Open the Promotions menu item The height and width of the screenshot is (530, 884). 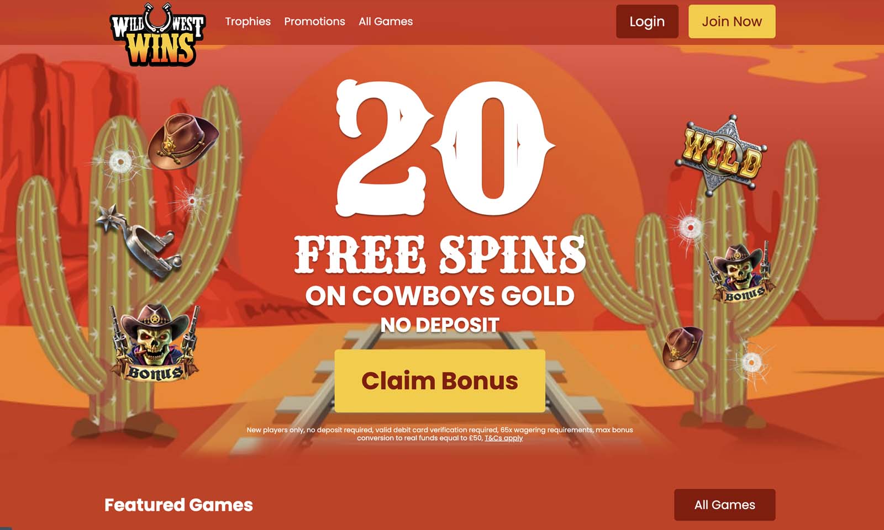[314, 22]
